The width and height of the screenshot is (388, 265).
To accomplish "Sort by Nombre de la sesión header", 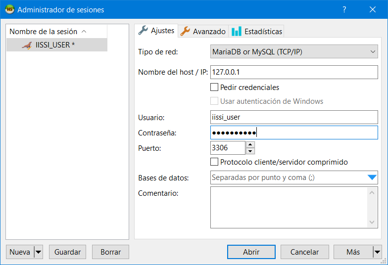I will (x=57, y=32).
